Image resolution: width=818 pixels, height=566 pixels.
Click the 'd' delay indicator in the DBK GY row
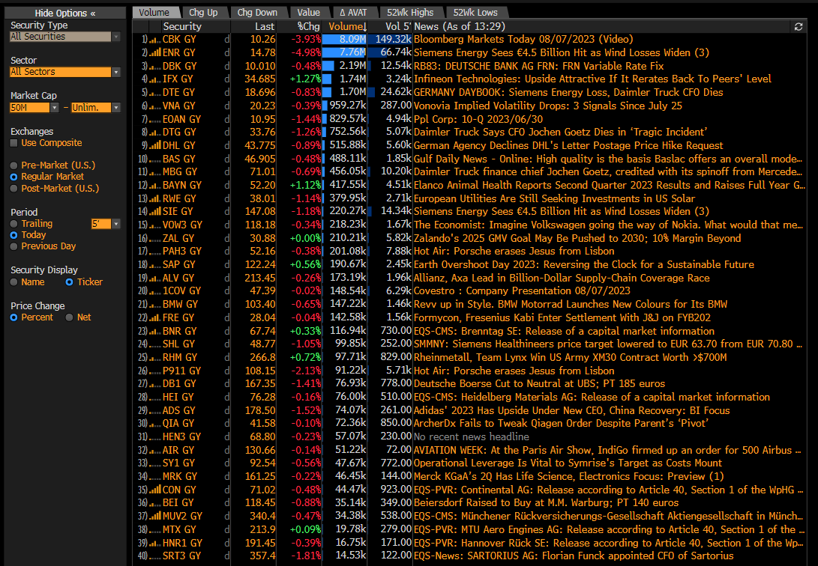(227, 66)
